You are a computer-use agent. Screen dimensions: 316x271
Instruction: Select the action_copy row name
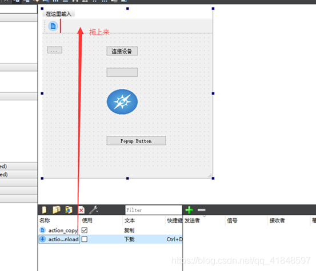click(63, 230)
